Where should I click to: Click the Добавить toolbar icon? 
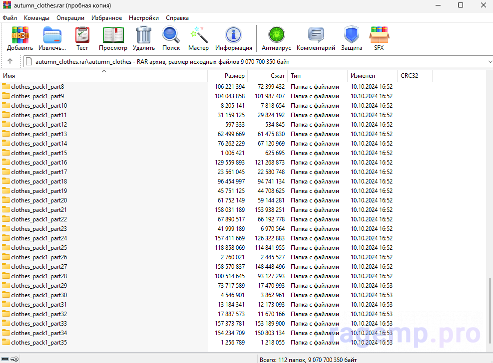coord(20,35)
